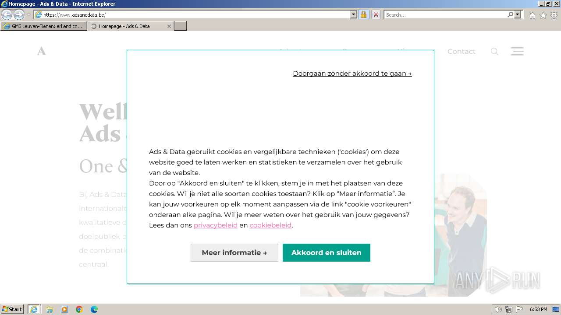Click Internet Explorer taskbar icon

pyautogui.click(x=34, y=309)
